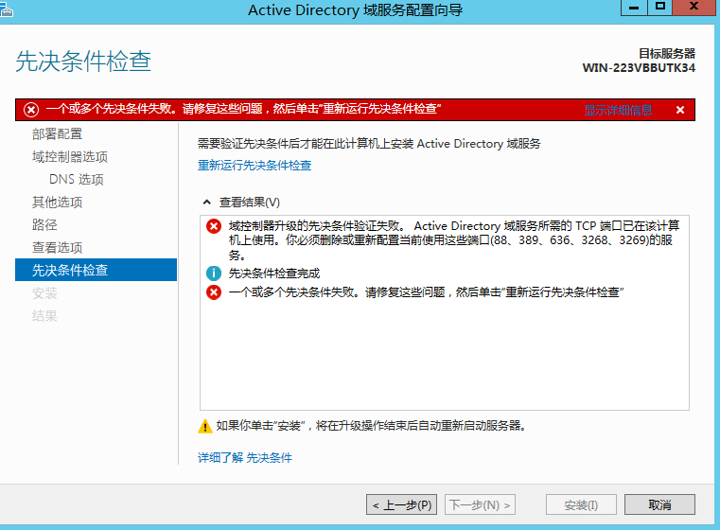Click the 目标服务器 label
Image resolution: width=720 pixels, height=530 pixels.
tap(667, 53)
